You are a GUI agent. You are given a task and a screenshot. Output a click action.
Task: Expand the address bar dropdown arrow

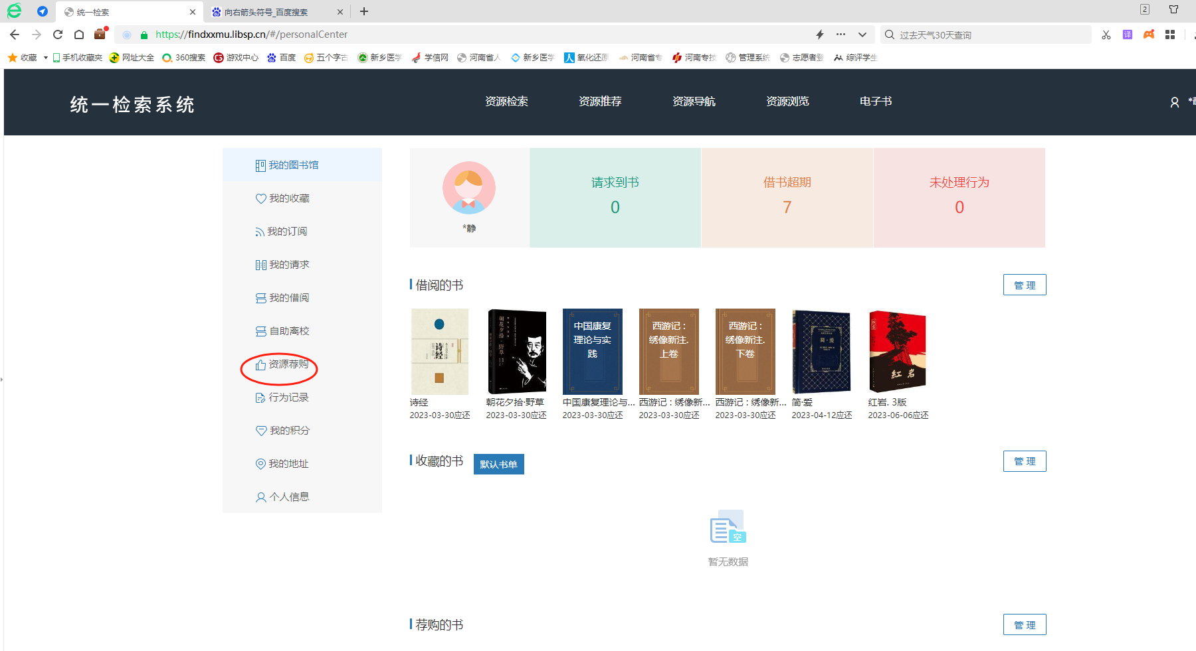pos(862,35)
